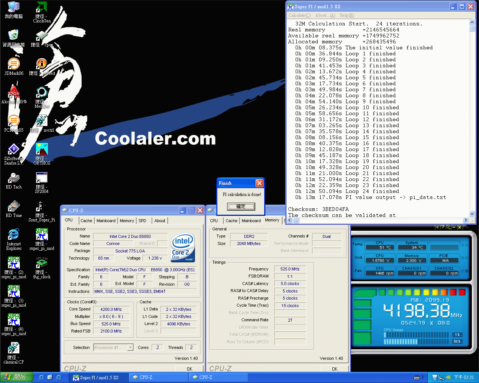This screenshot has height=383, width=479.
Task: Click the taskbar clock showing 下午 03:31
Action: tap(464, 377)
